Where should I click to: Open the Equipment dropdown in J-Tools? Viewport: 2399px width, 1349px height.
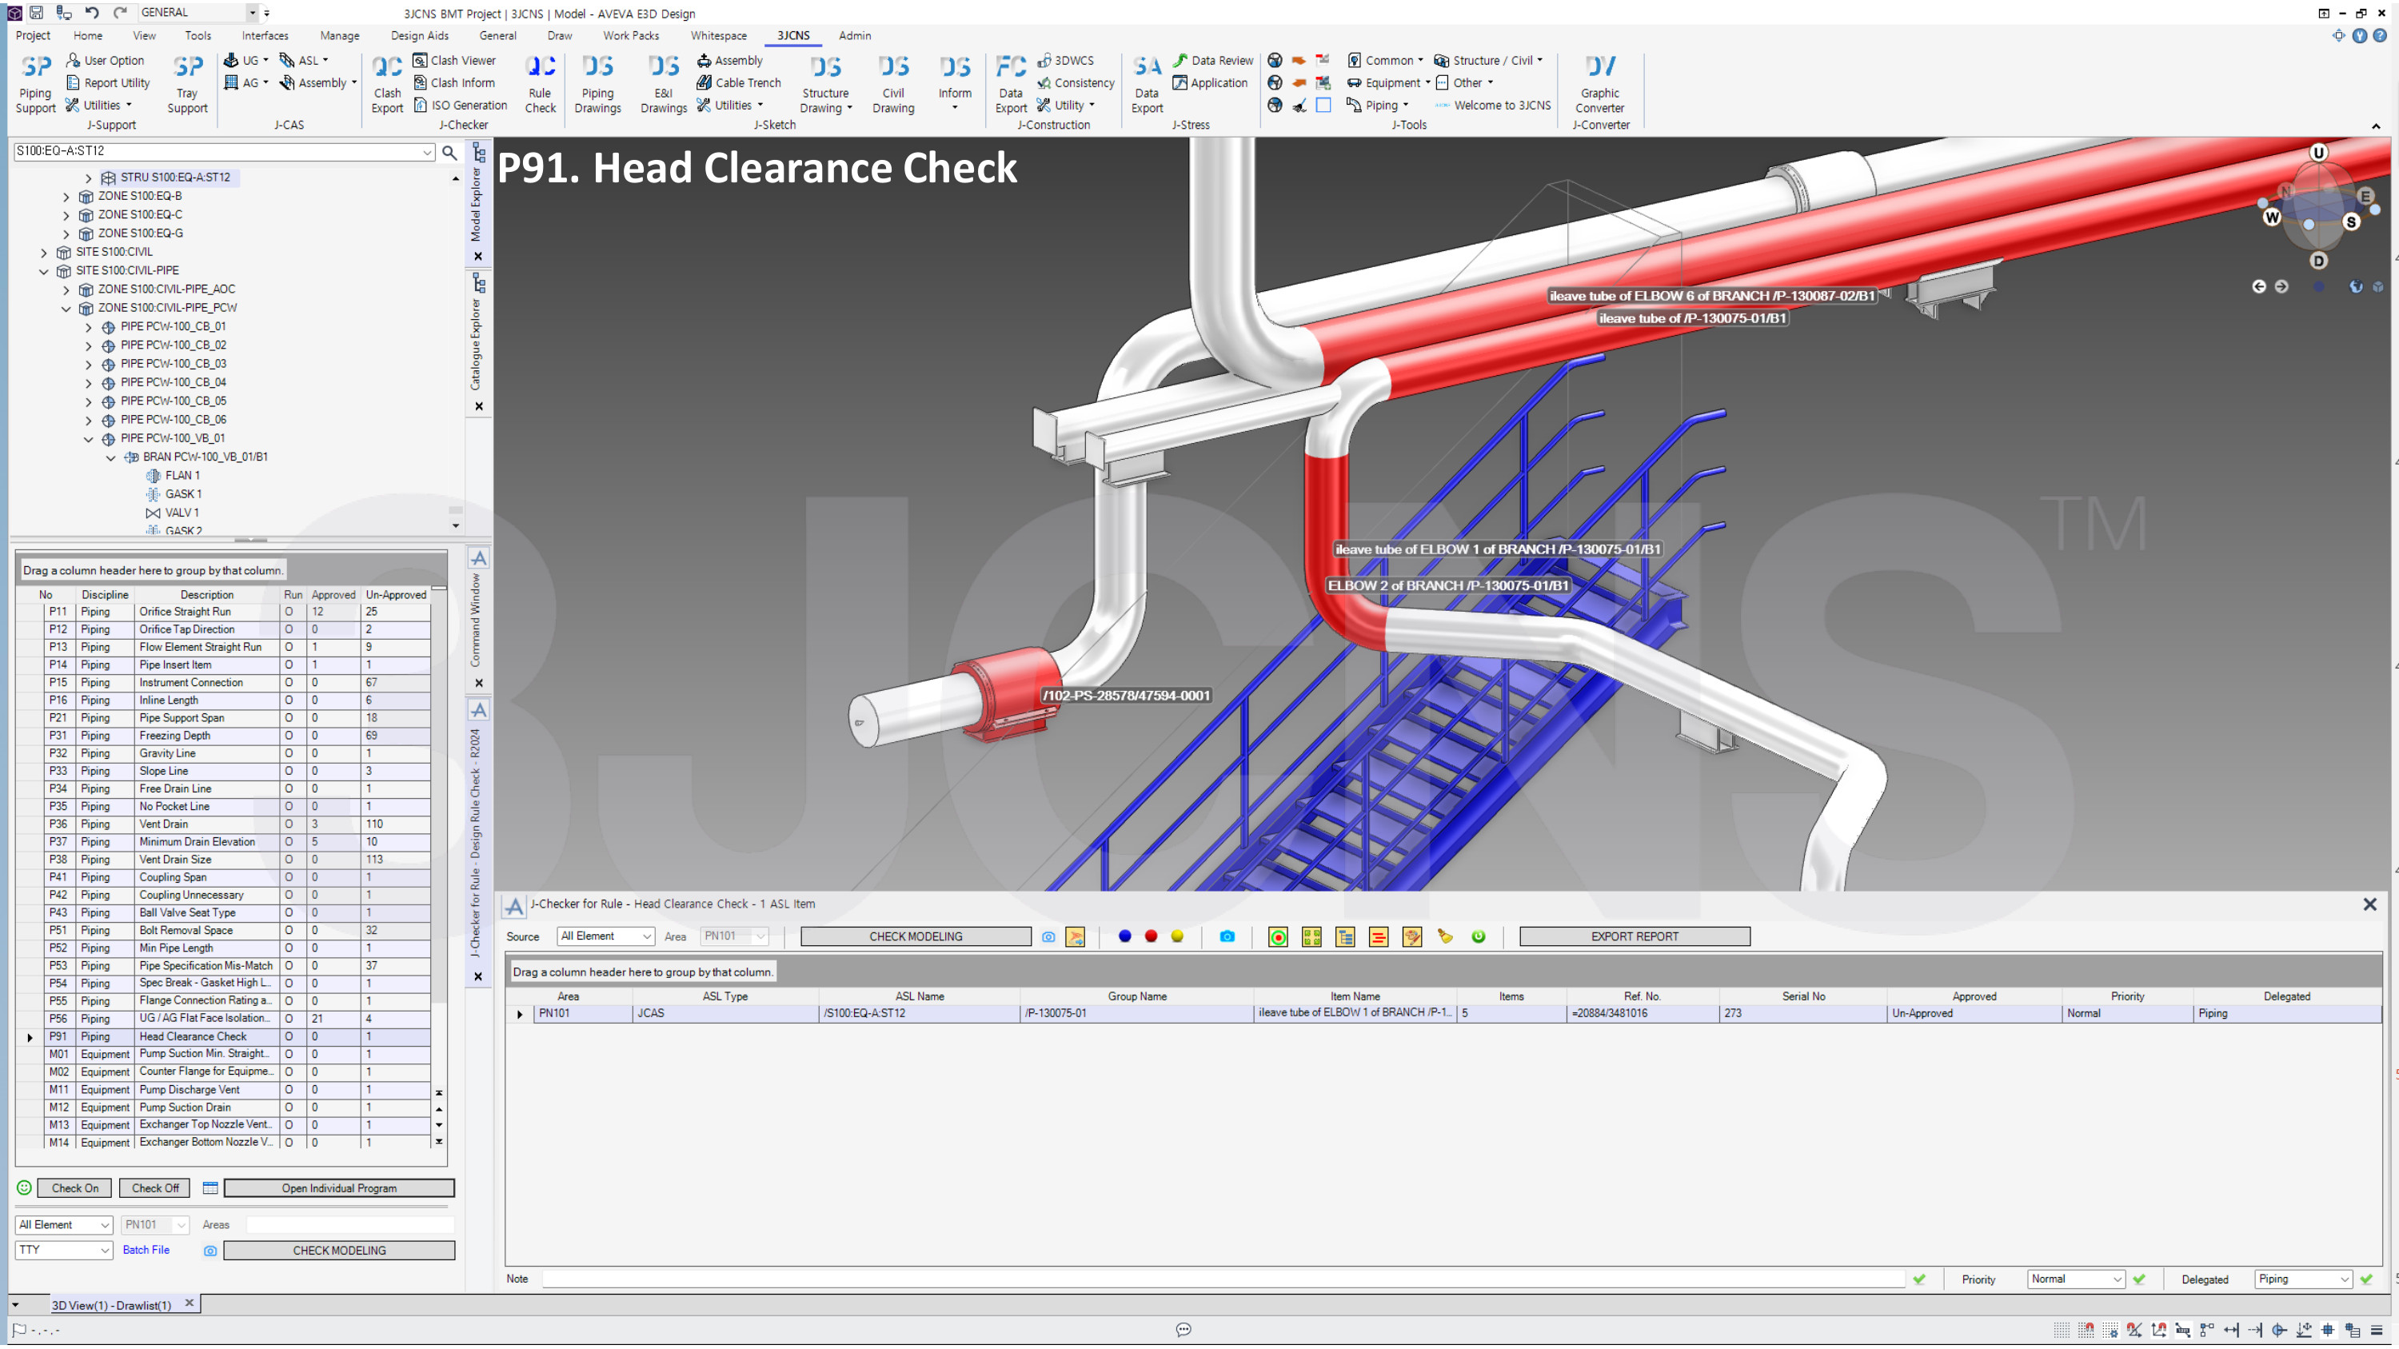coord(1387,83)
